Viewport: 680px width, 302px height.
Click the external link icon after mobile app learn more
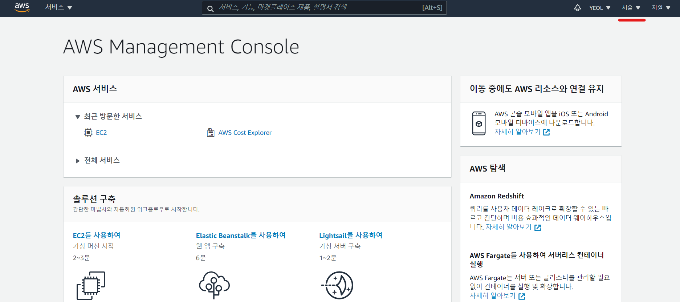pyautogui.click(x=546, y=132)
